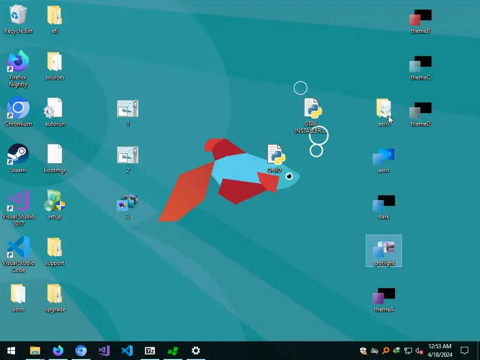Open Settings gear on the taskbar
480x360 pixels.
[195, 351]
